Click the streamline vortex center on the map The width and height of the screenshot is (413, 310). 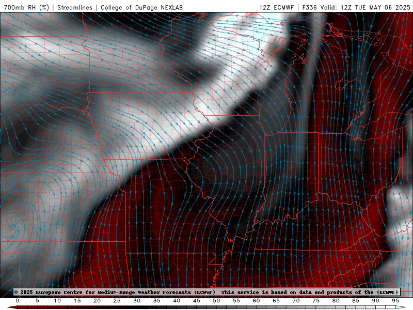point(13,226)
